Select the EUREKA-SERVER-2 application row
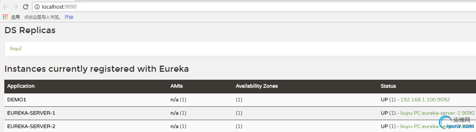This screenshot has width=476, height=132. click(240, 126)
